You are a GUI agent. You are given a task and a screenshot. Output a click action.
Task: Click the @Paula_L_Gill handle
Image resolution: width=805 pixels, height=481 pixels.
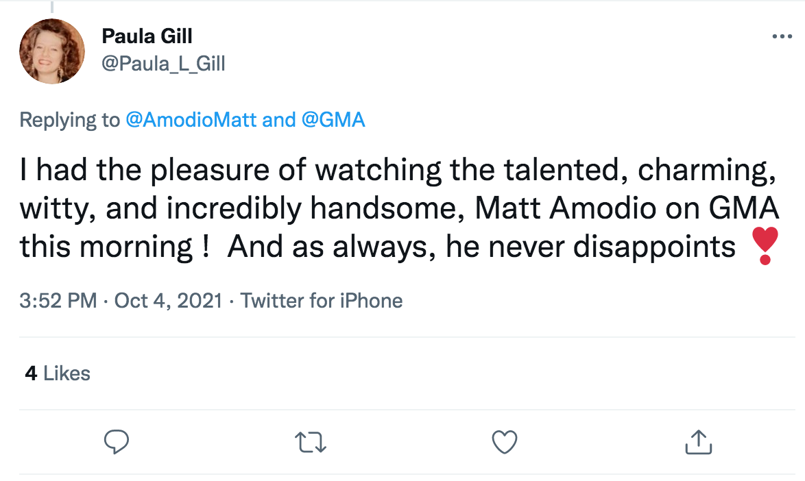(163, 64)
